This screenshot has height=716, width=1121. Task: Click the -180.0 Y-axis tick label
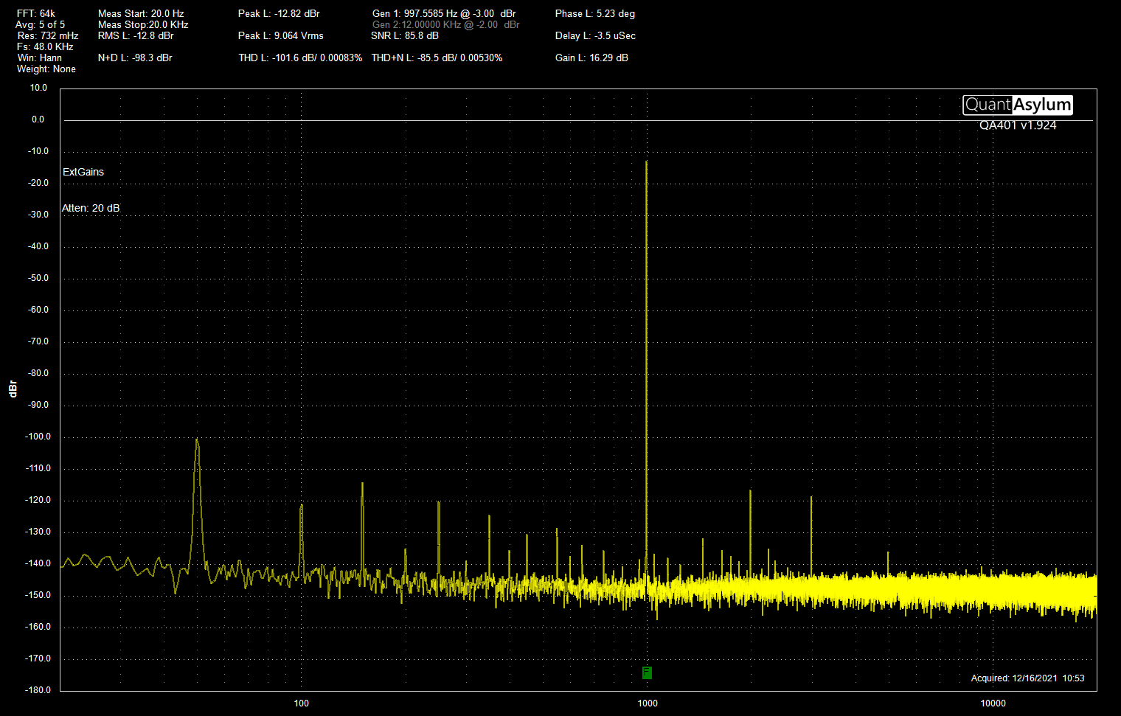pos(38,690)
